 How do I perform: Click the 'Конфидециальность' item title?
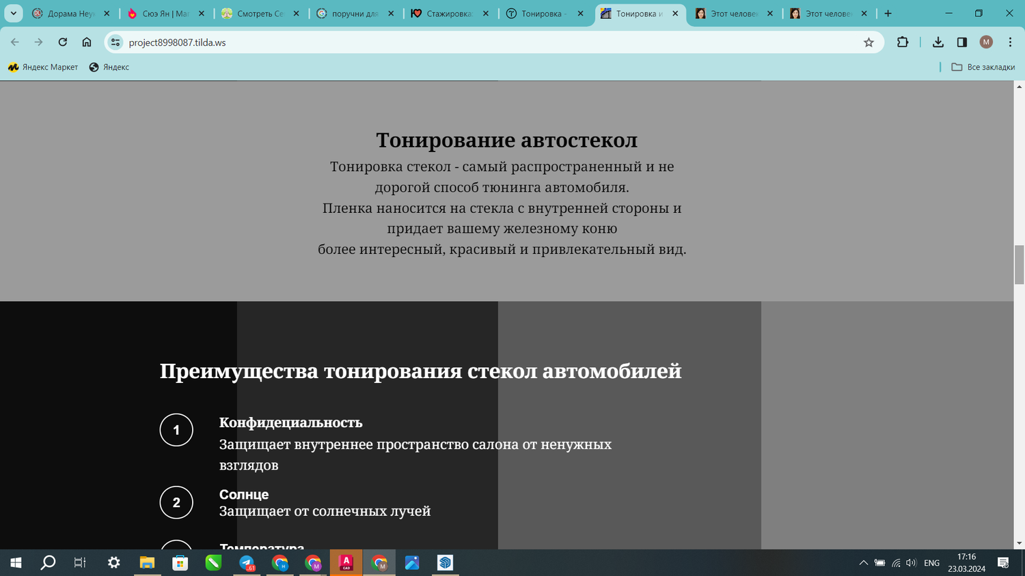coord(290,422)
